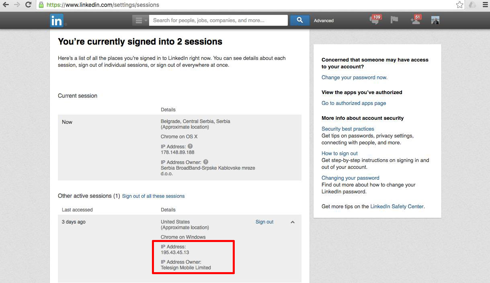The image size is (490, 283).
Task: Open add connections icon with 51 badge
Action: pyautogui.click(x=415, y=20)
